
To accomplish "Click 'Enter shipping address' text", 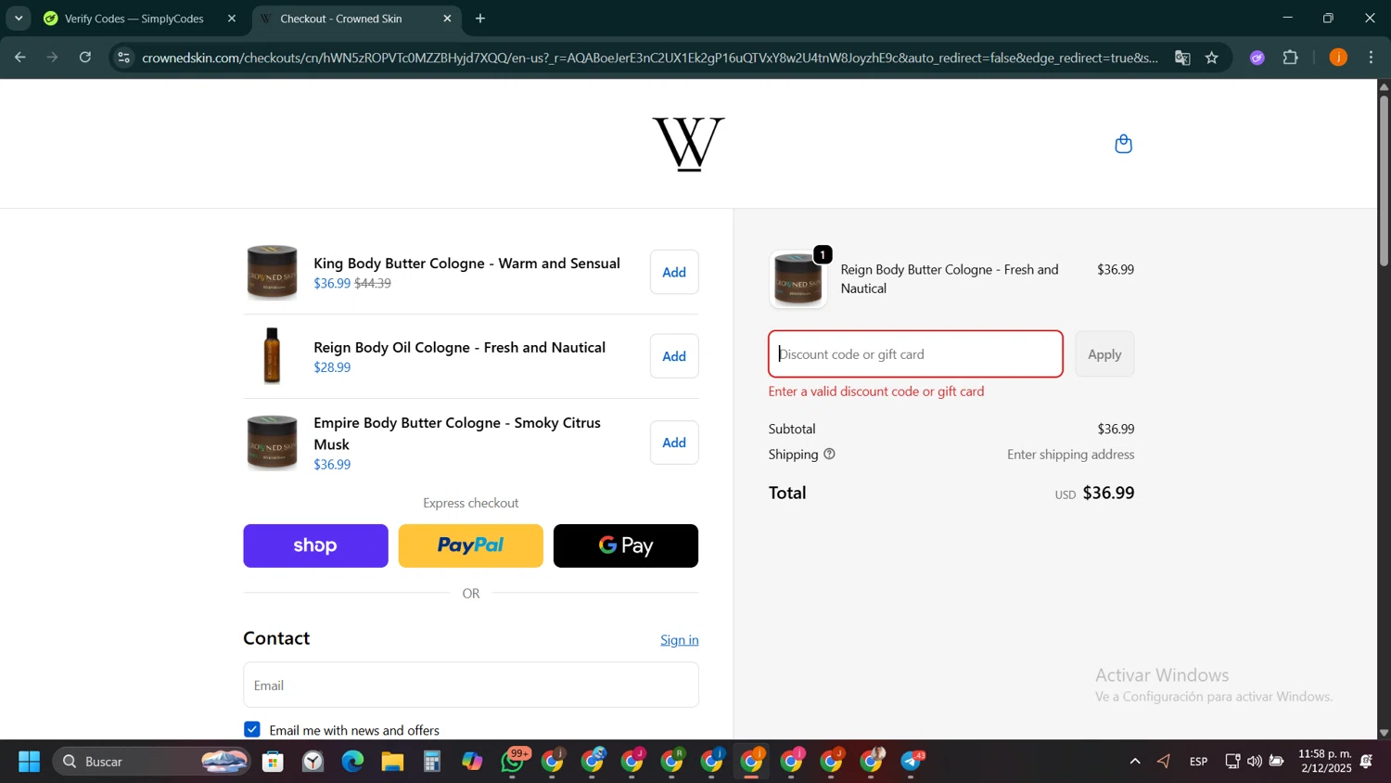I will [x=1071, y=455].
